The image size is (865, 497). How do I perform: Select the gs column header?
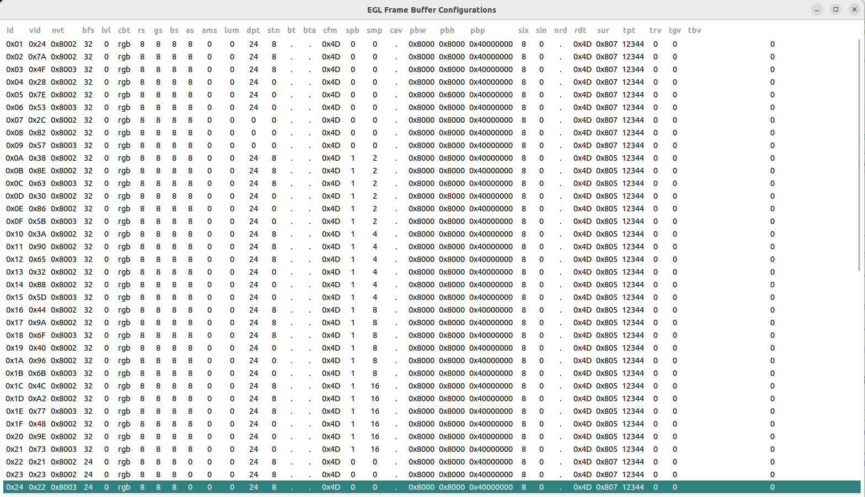[158, 30]
